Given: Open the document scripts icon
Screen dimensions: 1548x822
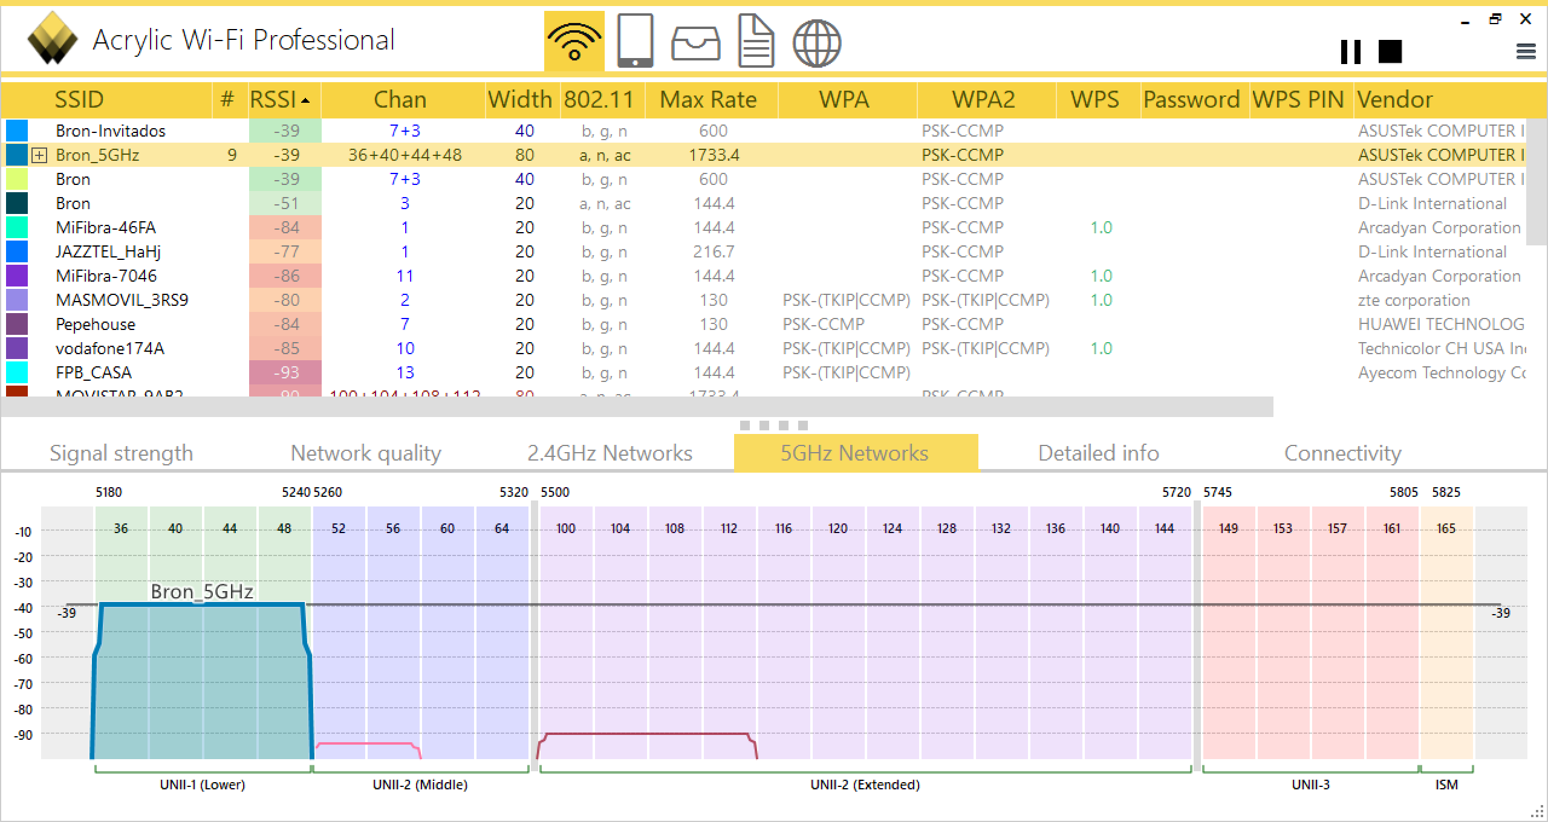Looking at the screenshot, I should click(756, 41).
